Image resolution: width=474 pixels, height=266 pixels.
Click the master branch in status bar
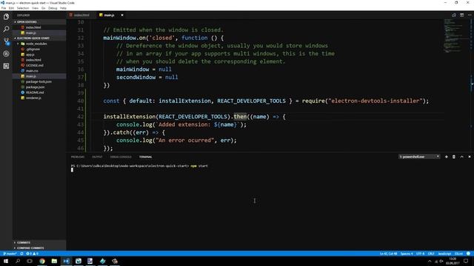point(10,253)
